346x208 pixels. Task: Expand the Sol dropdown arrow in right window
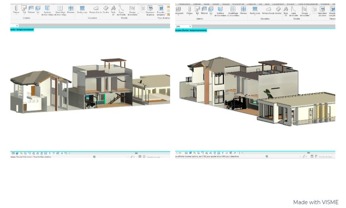pos(211,15)
